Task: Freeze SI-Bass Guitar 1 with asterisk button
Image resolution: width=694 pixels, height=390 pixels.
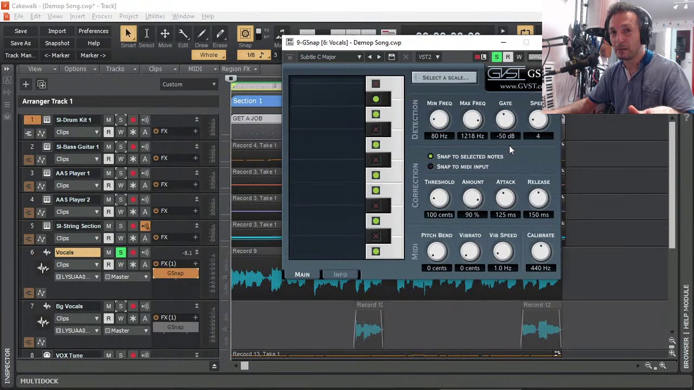Action: click(133, 159)
